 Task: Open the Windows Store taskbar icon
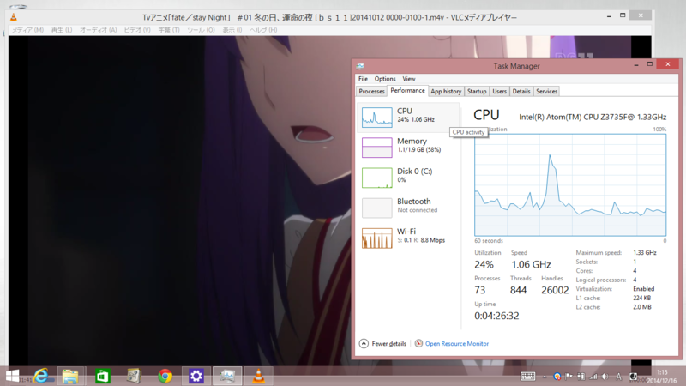(x=102, y=376)
